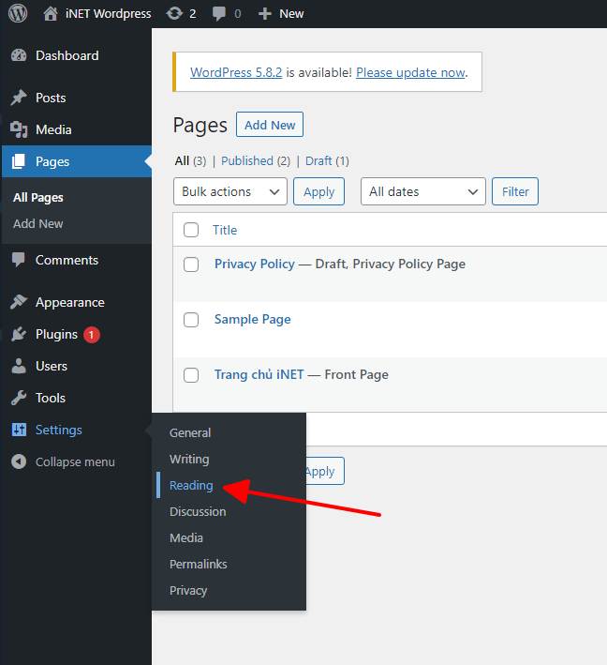Screen dimensions: 607x665
Task: Click the comments count 0
Action: pos(238,14)
